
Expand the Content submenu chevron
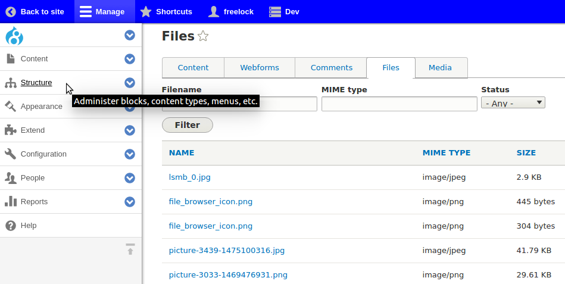(x=130, y=59)
